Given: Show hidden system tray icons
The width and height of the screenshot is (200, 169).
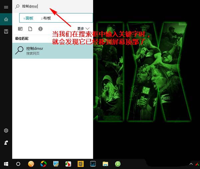Looking at the screenshot, I should (191, 164).
